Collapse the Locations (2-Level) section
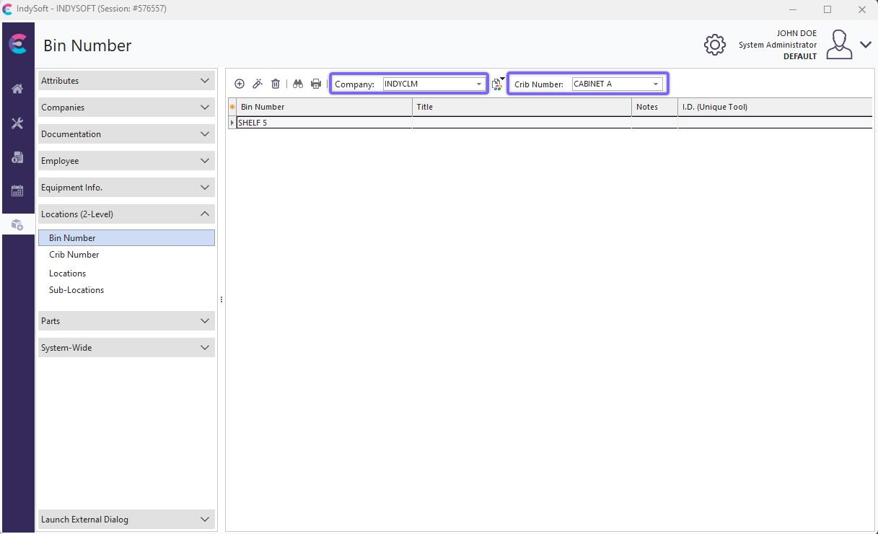This screenshot has width=878, height=534. [205, 214]
